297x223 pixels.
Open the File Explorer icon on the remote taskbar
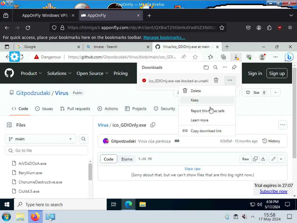click(143, 205)
